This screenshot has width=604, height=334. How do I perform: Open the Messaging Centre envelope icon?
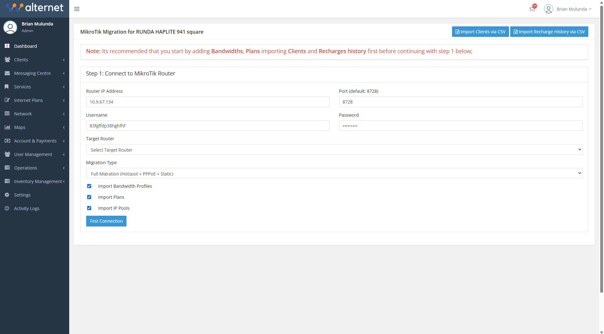pyautogui.click(x=7, y=73)
